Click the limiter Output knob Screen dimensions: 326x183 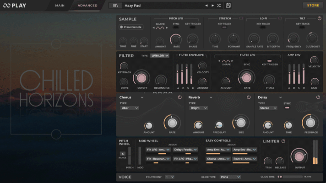(x=299, y=156)
